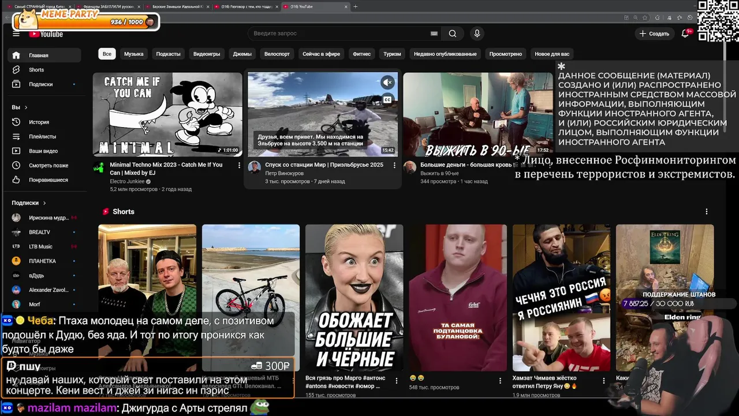Select the Туризм filter chip
This screenshot has height=416, width=739.
(x=392, y=54)
